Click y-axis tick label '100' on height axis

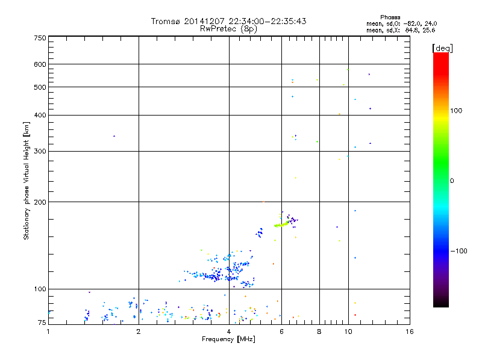pos(40,289)
